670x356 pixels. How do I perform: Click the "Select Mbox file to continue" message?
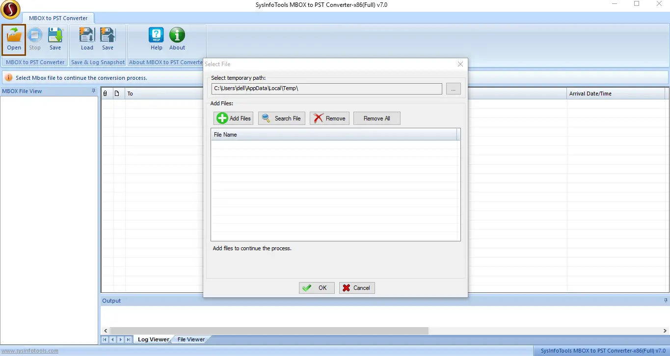point(81,78)
